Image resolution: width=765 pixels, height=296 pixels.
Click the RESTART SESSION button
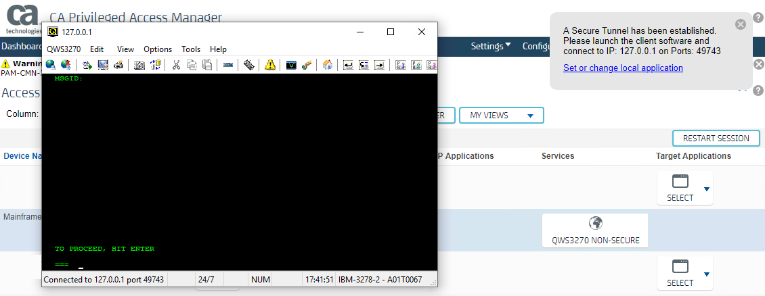pos(716,139)
